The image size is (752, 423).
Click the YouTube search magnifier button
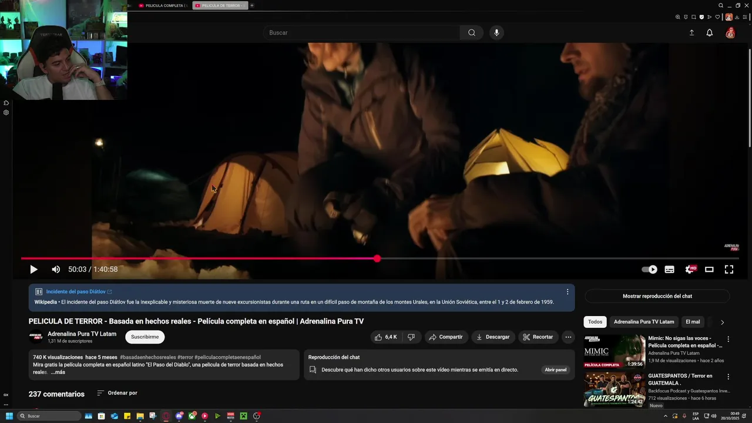(472, 33)
